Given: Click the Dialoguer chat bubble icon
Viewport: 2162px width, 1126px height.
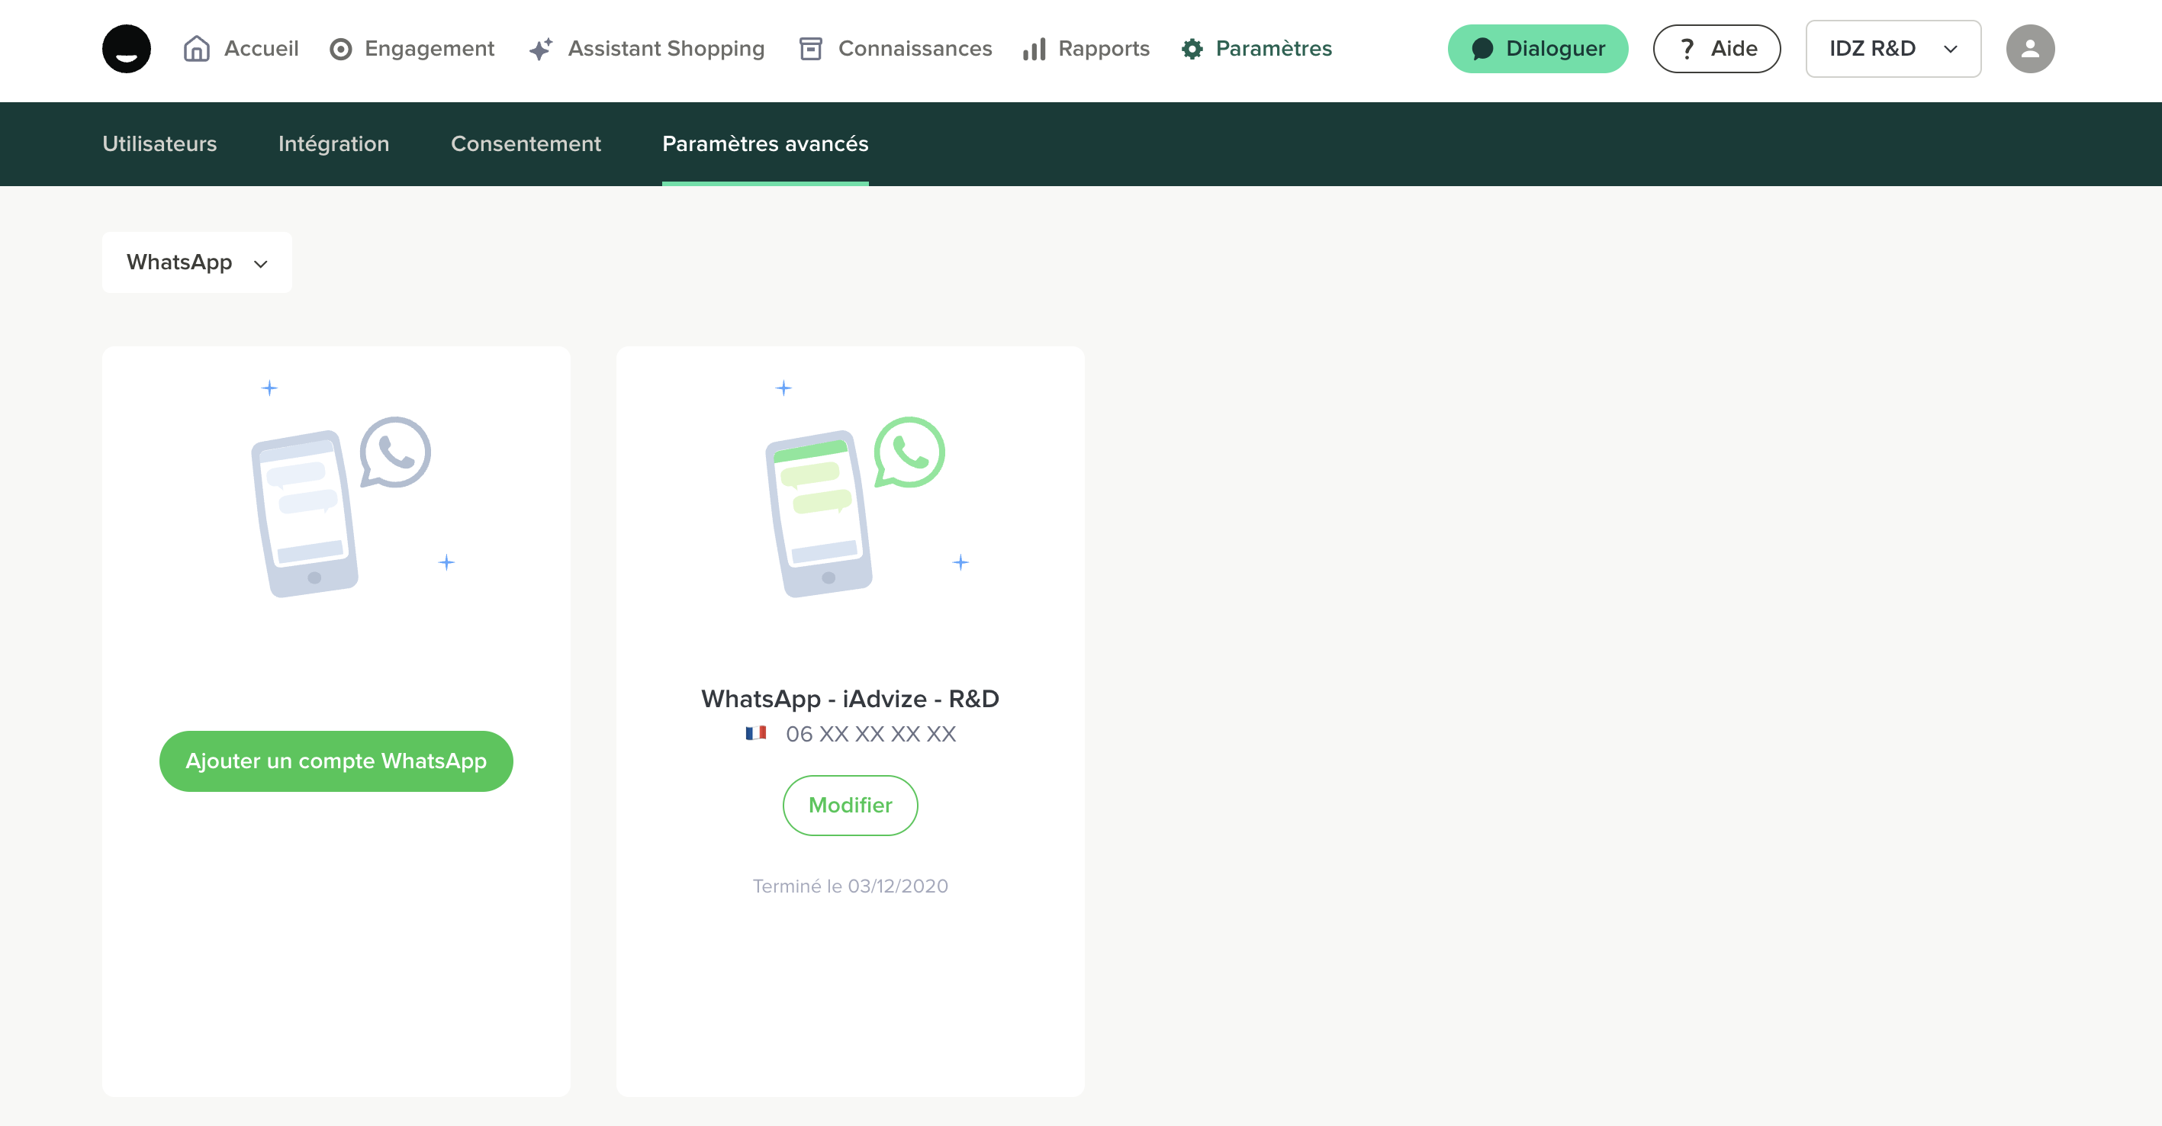Looking at the screenshot, I should (x=1483, y=49).
